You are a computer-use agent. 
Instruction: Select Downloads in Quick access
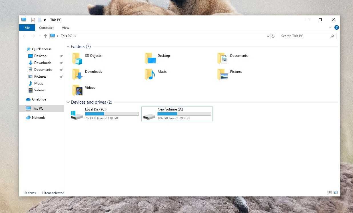click(x=43, y=63)
